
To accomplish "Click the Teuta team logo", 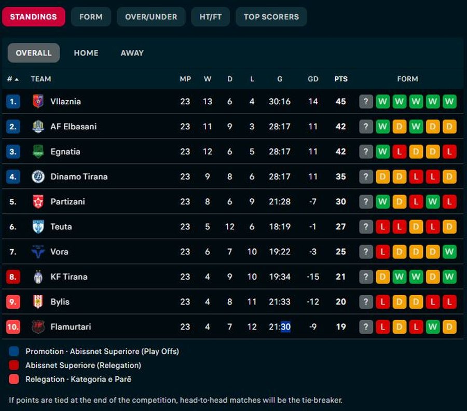I will (38, 227).
